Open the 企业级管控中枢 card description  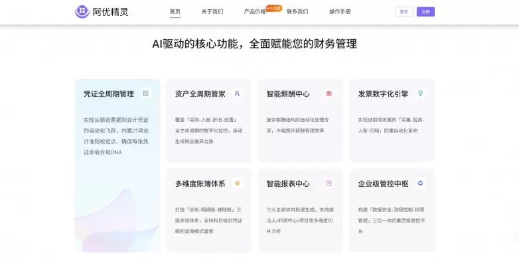point(392,221)
